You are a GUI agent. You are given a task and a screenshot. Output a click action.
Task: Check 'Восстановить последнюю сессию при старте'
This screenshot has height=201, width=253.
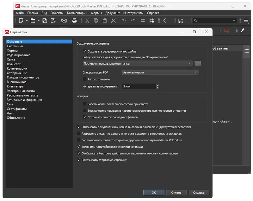pyautogui.click(x=85, y=104)
